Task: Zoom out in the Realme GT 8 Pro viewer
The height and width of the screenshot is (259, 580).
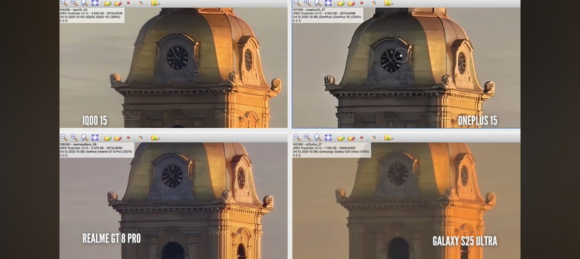Action: 64,137
